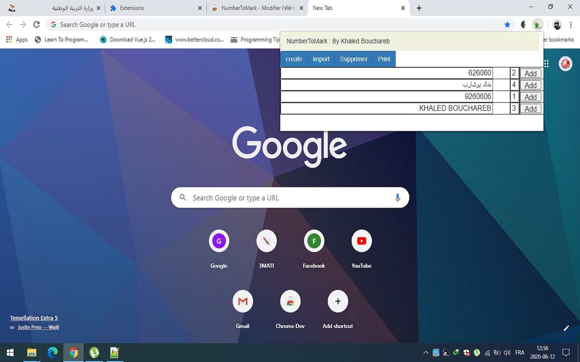Click the uTorrent icon in system tray
Image resolution: width=580 pixels, height=362 pixels.
pos(477,352)
